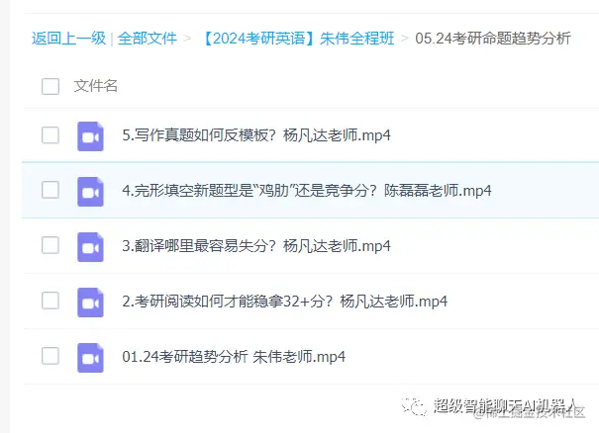Go back via 返回上一级 link

68,39
